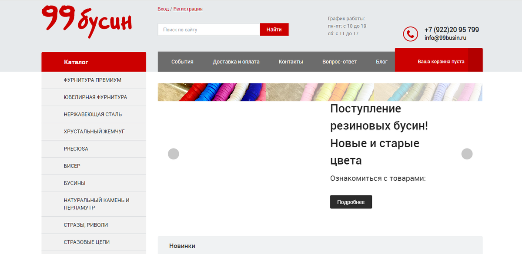Open НЕРЖАВЕЮЩАЯ СТАЛЬ category
This screenshot has width=522, height=254.
94,115
